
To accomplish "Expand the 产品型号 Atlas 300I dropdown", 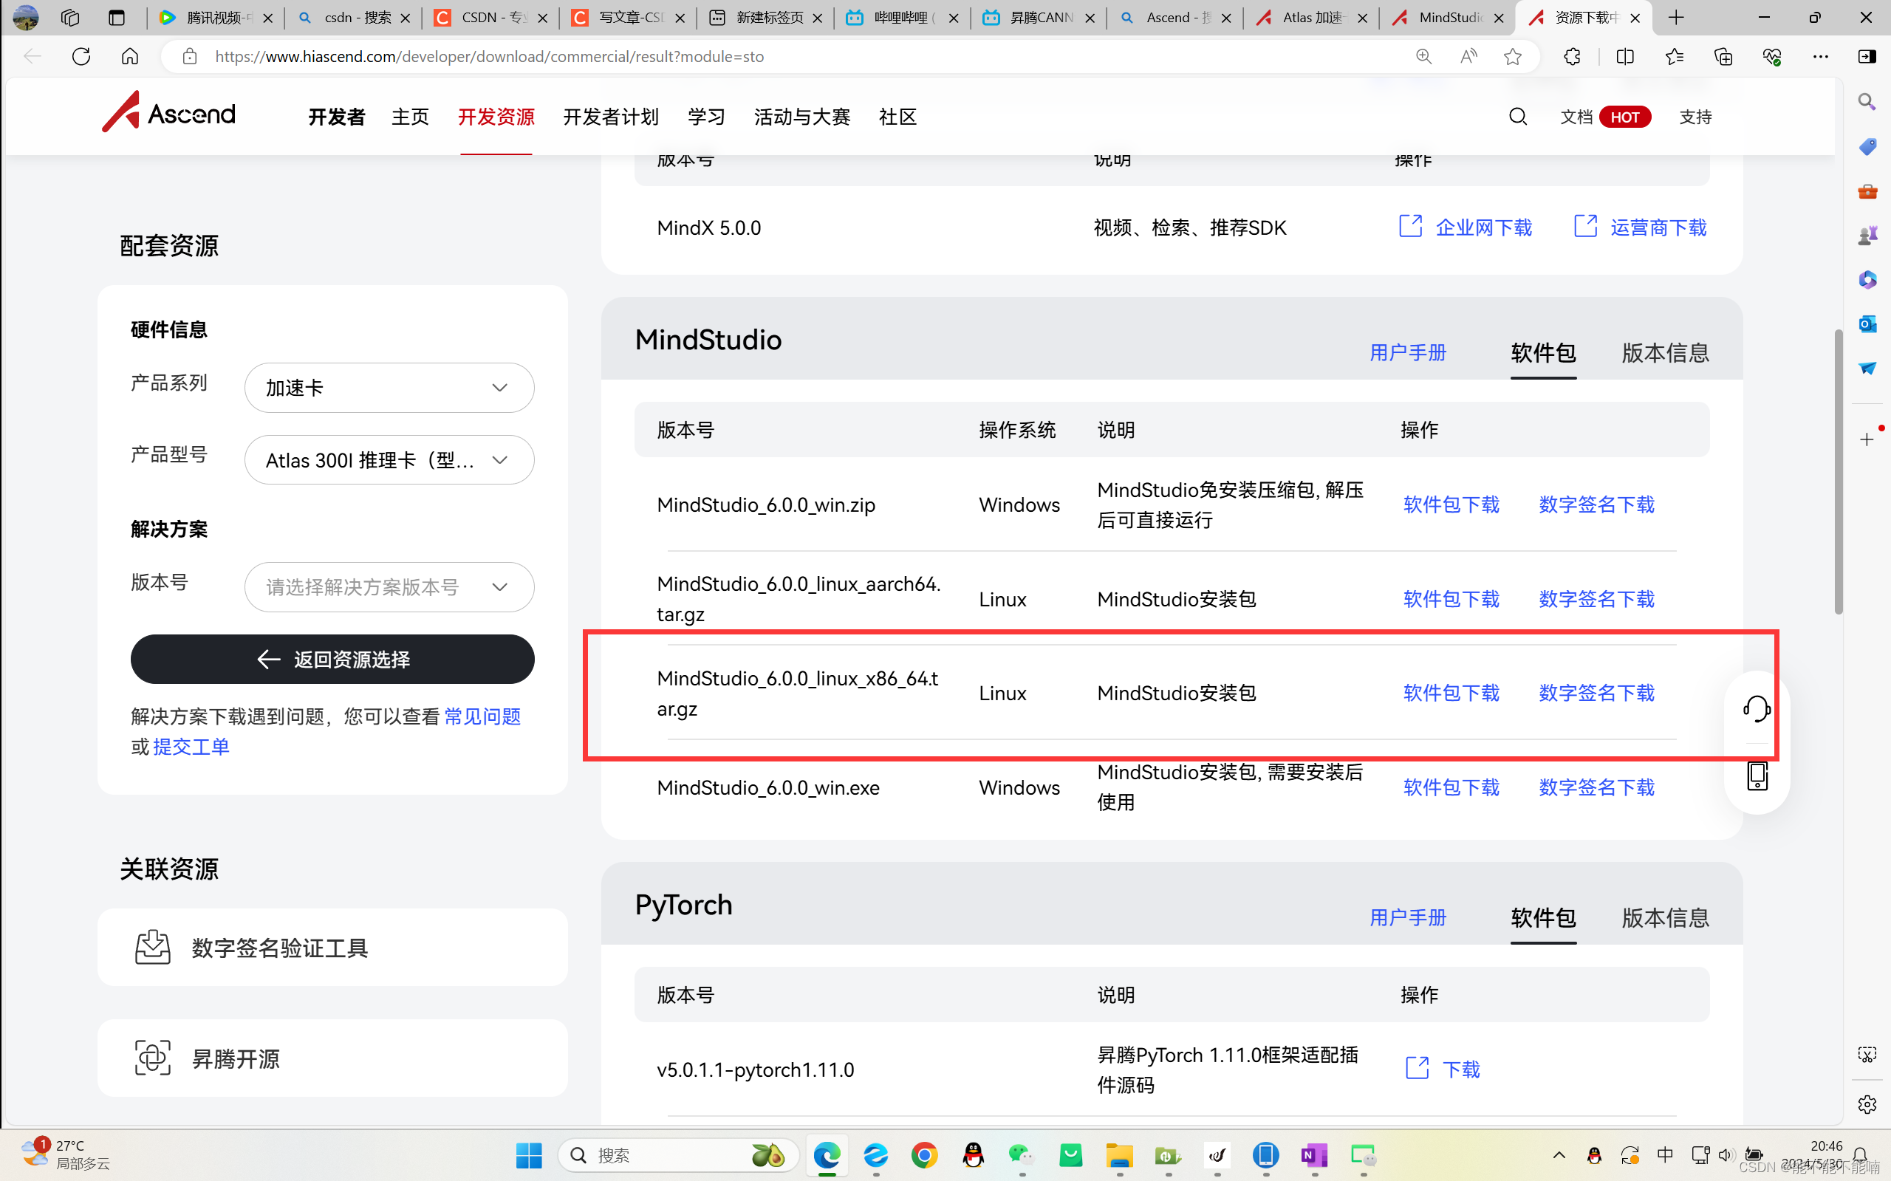I will pos(389,460).
